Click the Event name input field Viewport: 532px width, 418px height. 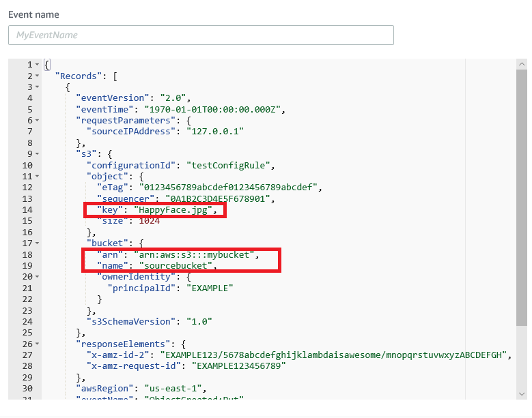click(x=201, y=35)
